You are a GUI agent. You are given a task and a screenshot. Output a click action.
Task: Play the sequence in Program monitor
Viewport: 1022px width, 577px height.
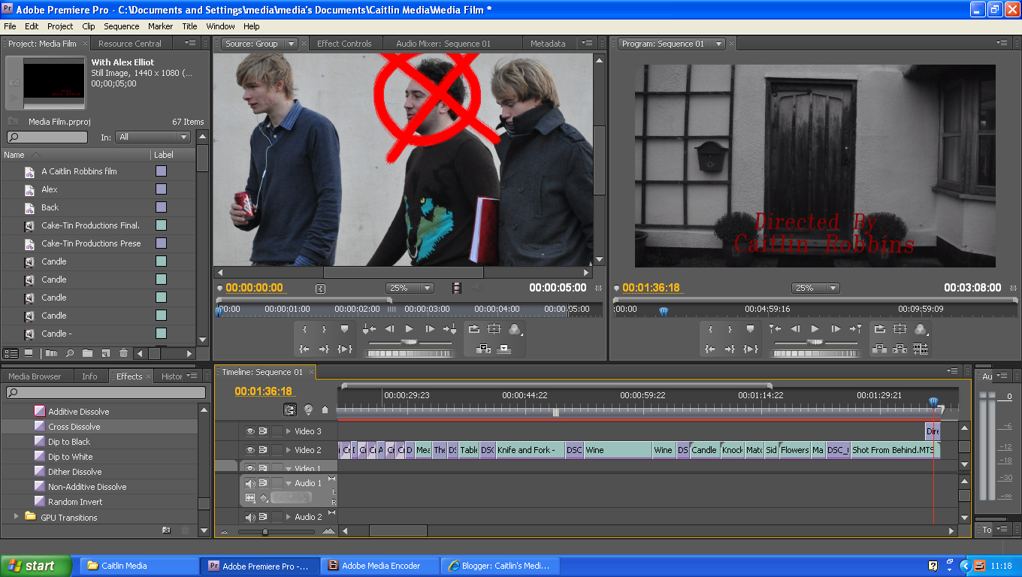click(x=815, y=329)
